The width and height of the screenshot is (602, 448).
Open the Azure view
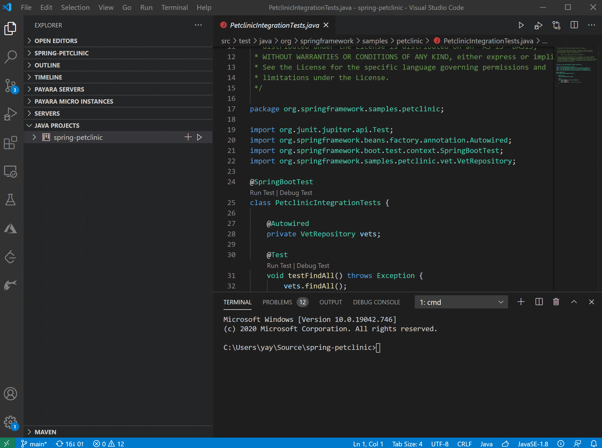10,228
